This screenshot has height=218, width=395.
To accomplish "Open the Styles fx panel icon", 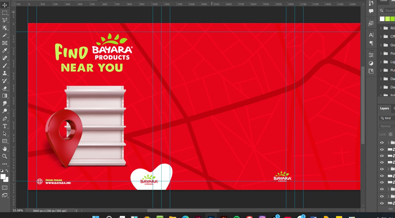I will (371, 24).
